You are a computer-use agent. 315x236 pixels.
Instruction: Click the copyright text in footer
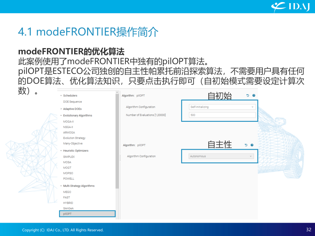(x=63, y=230)
